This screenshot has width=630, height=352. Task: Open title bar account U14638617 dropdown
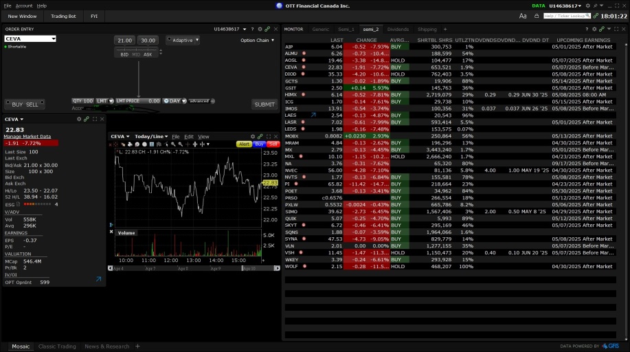click(x=565, y=5)
